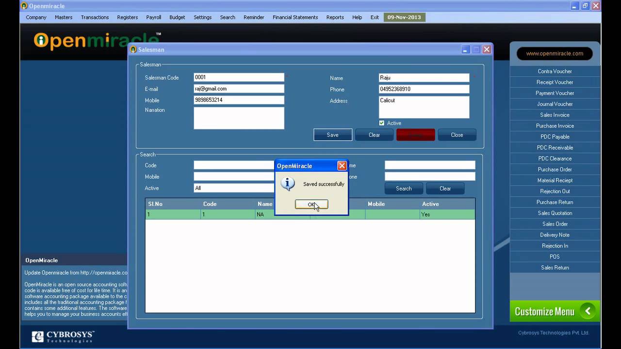
Task: Minimize the Salesman window
Action: click(x=465, y=49)
